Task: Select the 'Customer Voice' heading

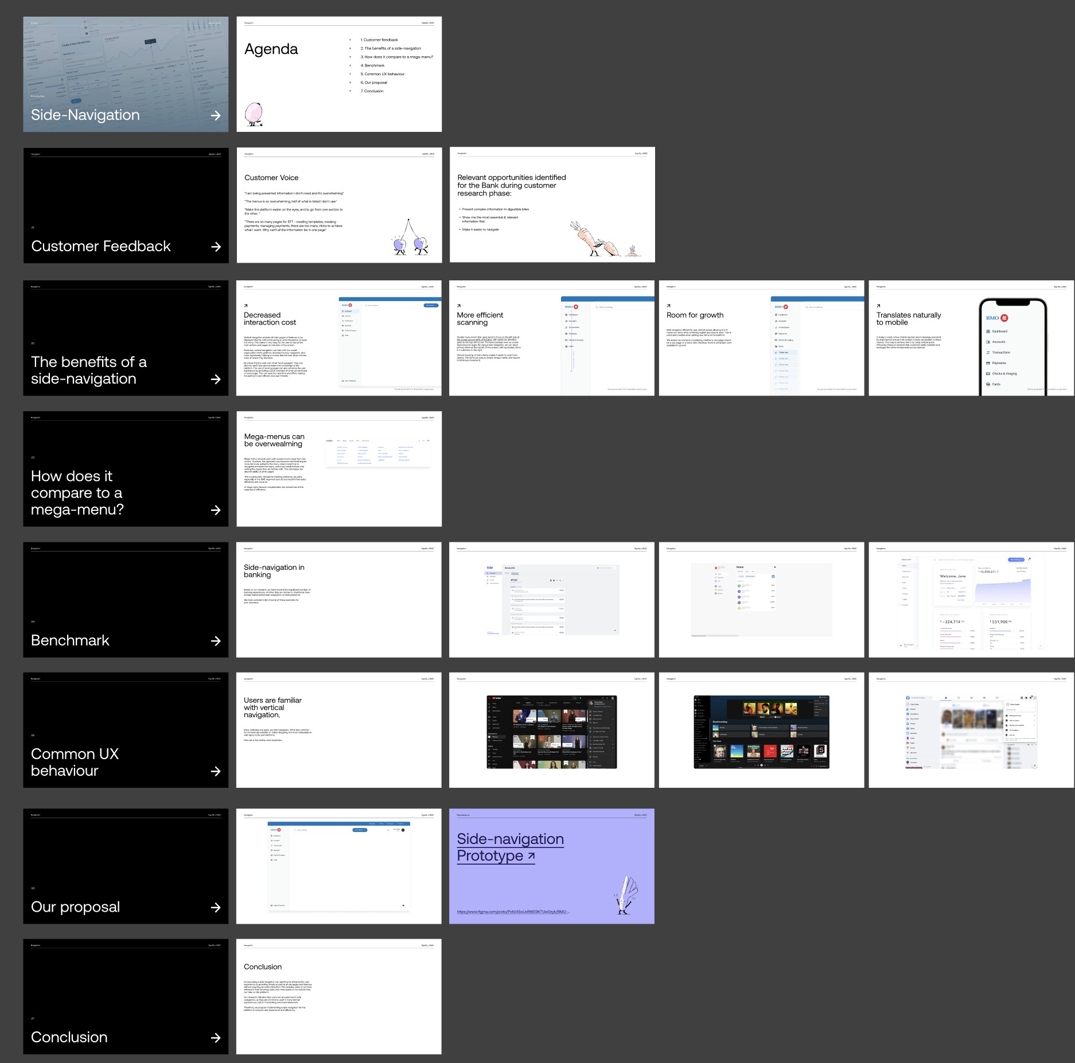Action: [x=271, y=178]
